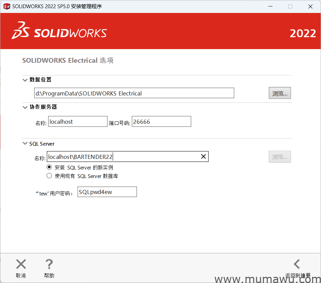Click the grayed 浏览 button beside SQL Server name
This screenshot has width=321, height=283.
[x=280, y=157]
